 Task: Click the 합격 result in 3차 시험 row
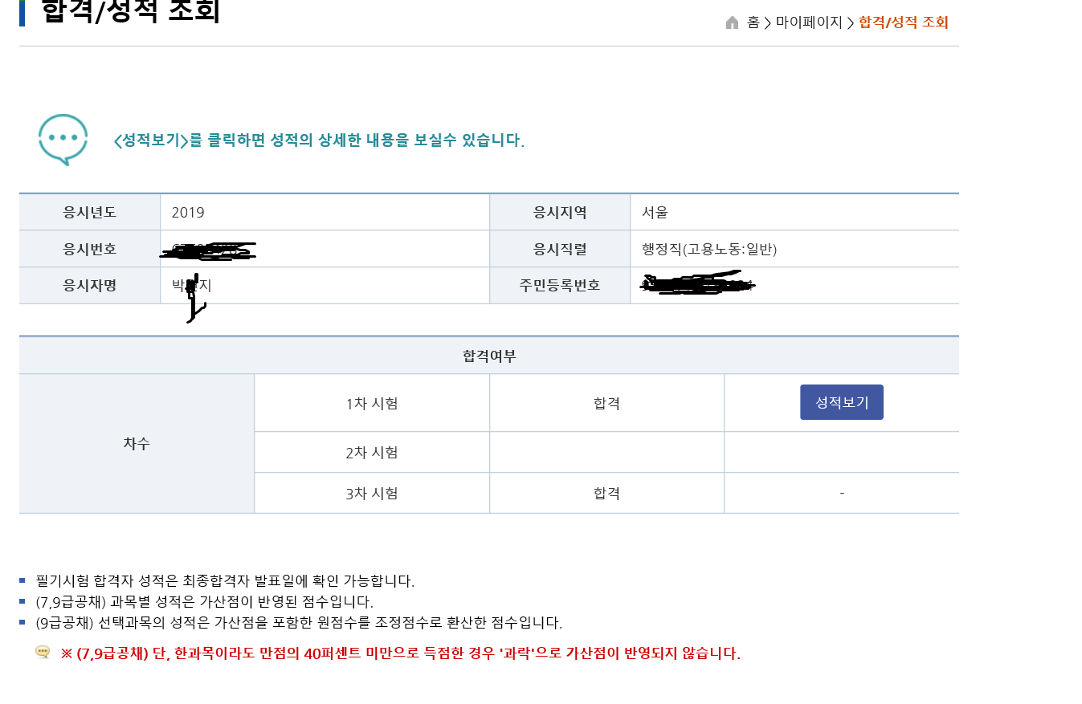606,493
